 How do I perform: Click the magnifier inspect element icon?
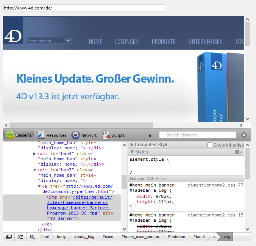(32, 237)
